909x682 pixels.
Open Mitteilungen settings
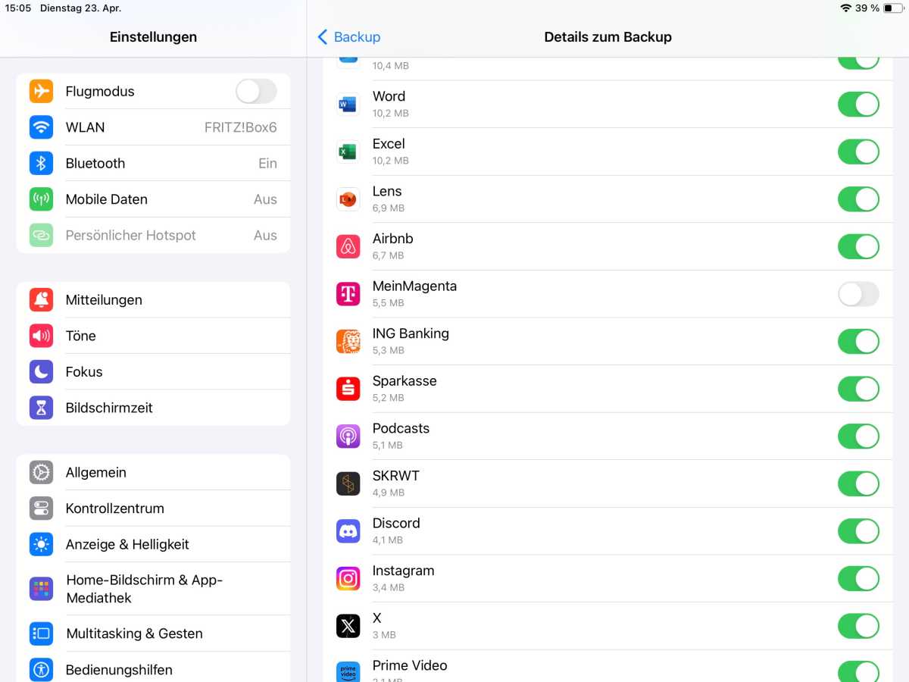[x=153, y=299]
